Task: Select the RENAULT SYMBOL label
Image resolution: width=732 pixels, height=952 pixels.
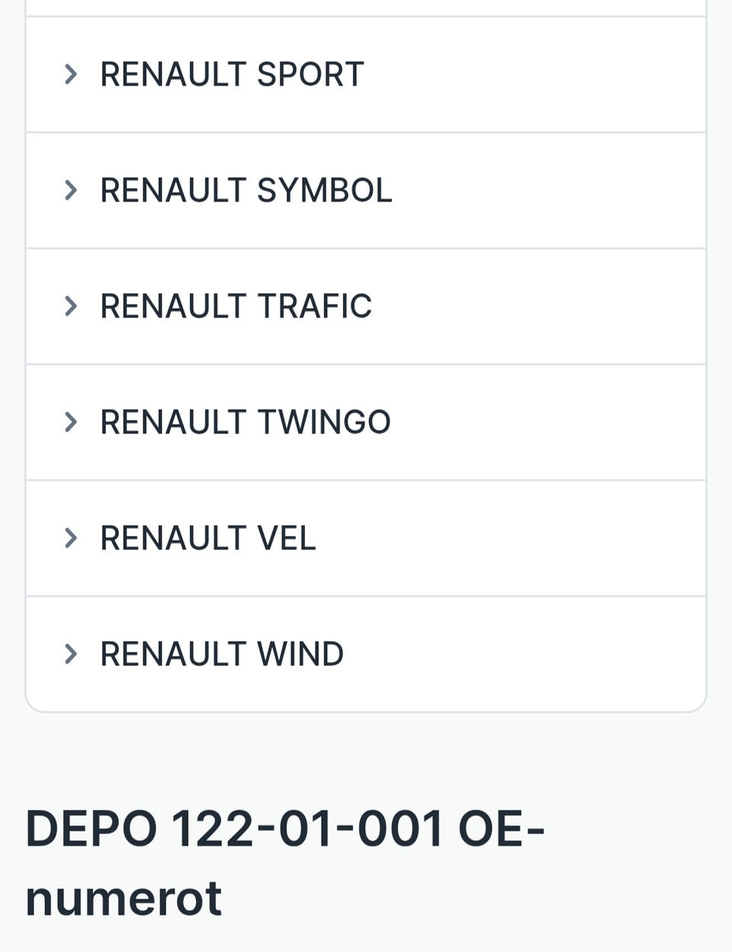Action: 246,190
